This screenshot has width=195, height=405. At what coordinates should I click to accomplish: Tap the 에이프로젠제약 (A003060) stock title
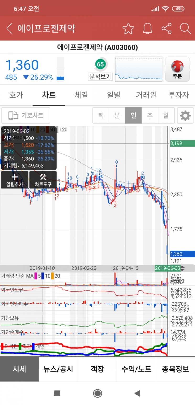(97, 47)
